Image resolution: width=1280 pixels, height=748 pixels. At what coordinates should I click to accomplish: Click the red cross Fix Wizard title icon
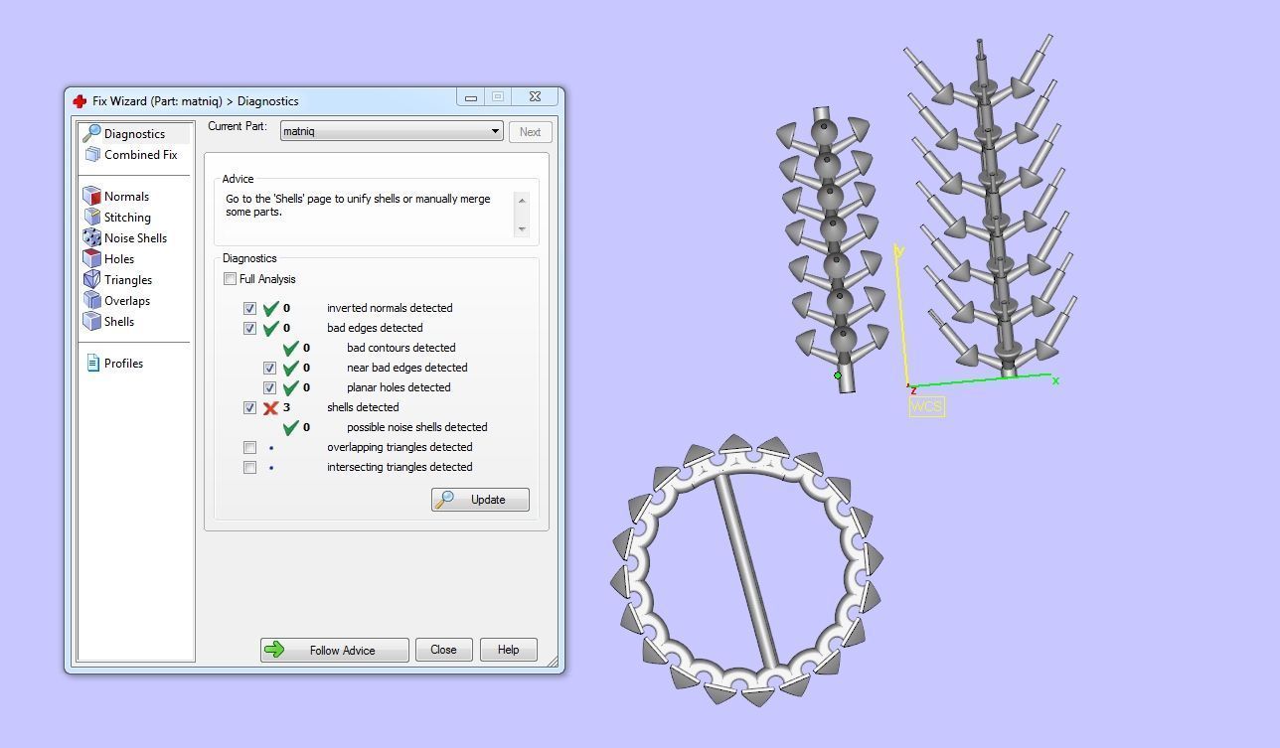click(x=80, y=100)
